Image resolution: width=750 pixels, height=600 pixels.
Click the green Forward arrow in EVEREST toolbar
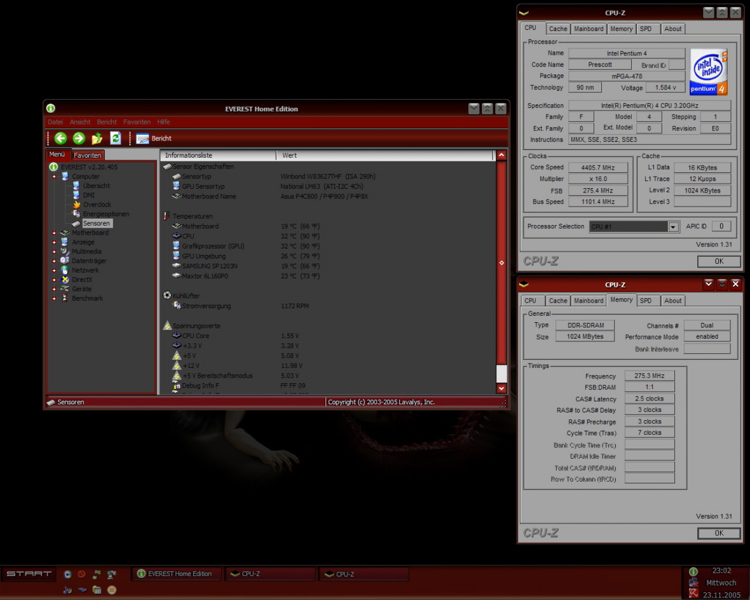coord(79,139)
